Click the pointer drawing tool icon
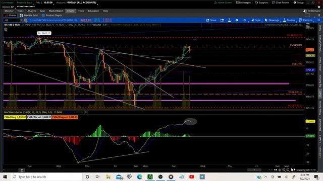This screenshot has width=323, height=181. coord(293,170)
